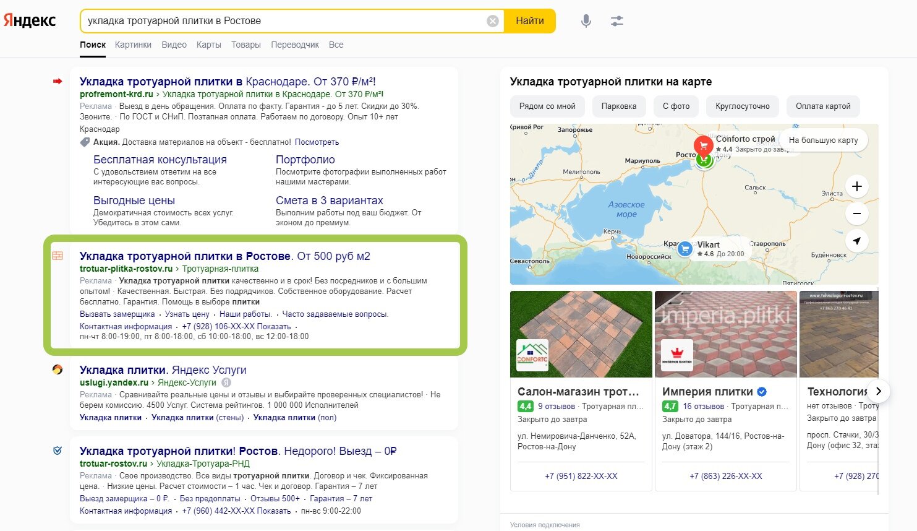Click the Вызвать замерщика link
The image size is (917, 531).
pos(117,314)
